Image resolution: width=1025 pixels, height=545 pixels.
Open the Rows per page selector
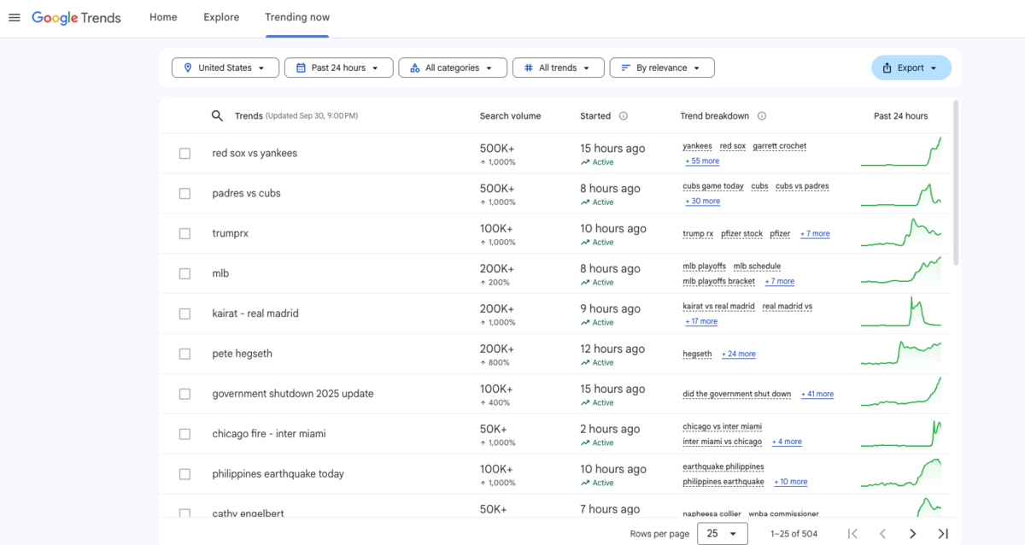(722, 533)
